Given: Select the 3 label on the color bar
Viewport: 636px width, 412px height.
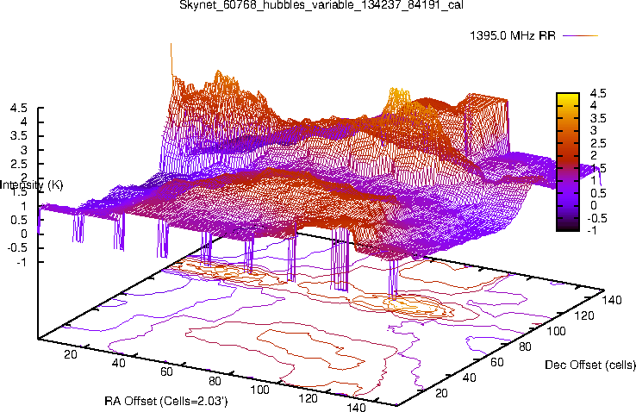Looking at the screenshot, I should click(594, 130).
